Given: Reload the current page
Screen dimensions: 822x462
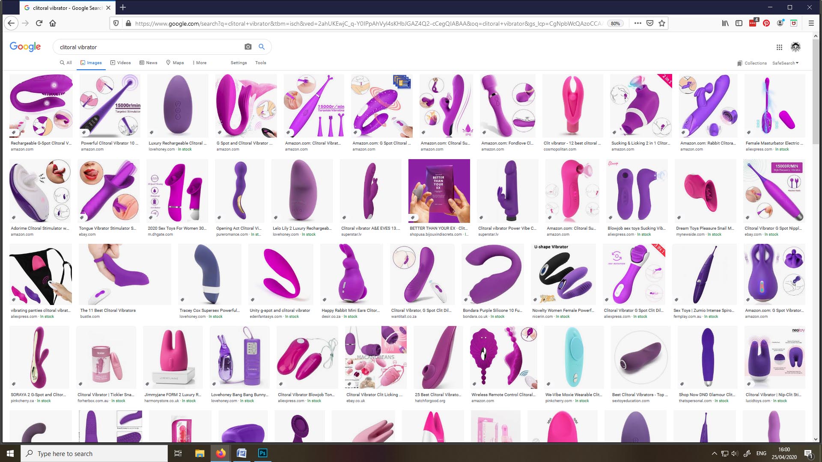Looking at the screenshot, I should coord(39,23).
